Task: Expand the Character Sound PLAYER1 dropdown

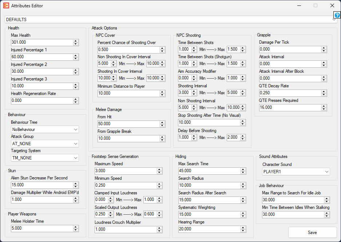Action: (296, 171)
